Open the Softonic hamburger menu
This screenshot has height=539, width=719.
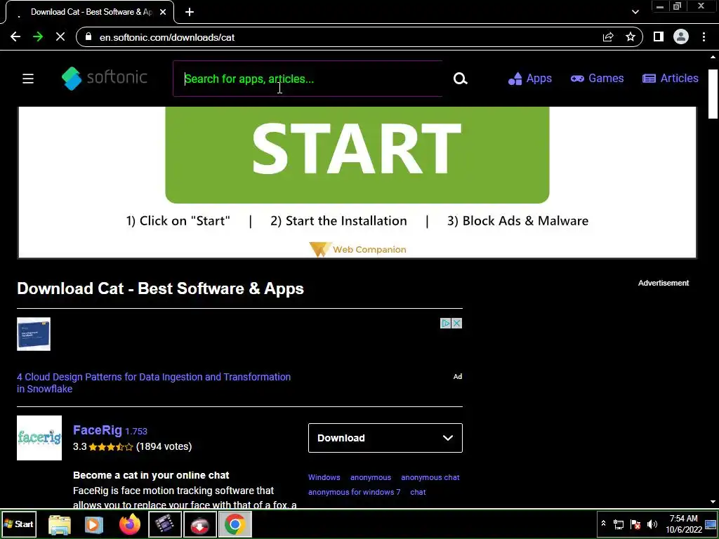28,79
